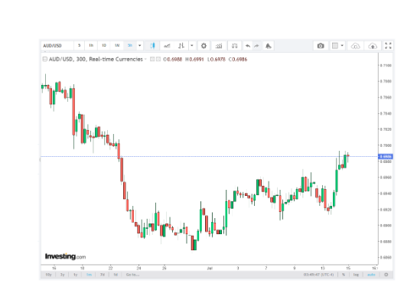This screenshot has width=404, height=287.
Task: Click the Go to... button
Action: tap(132, 275)
